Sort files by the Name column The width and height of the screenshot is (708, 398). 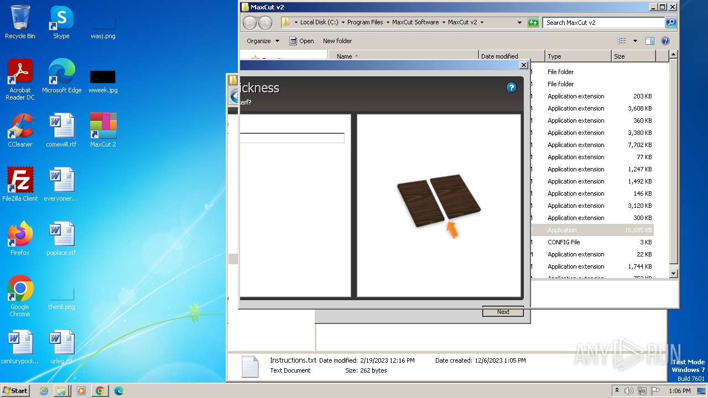(x=403, y=56)
